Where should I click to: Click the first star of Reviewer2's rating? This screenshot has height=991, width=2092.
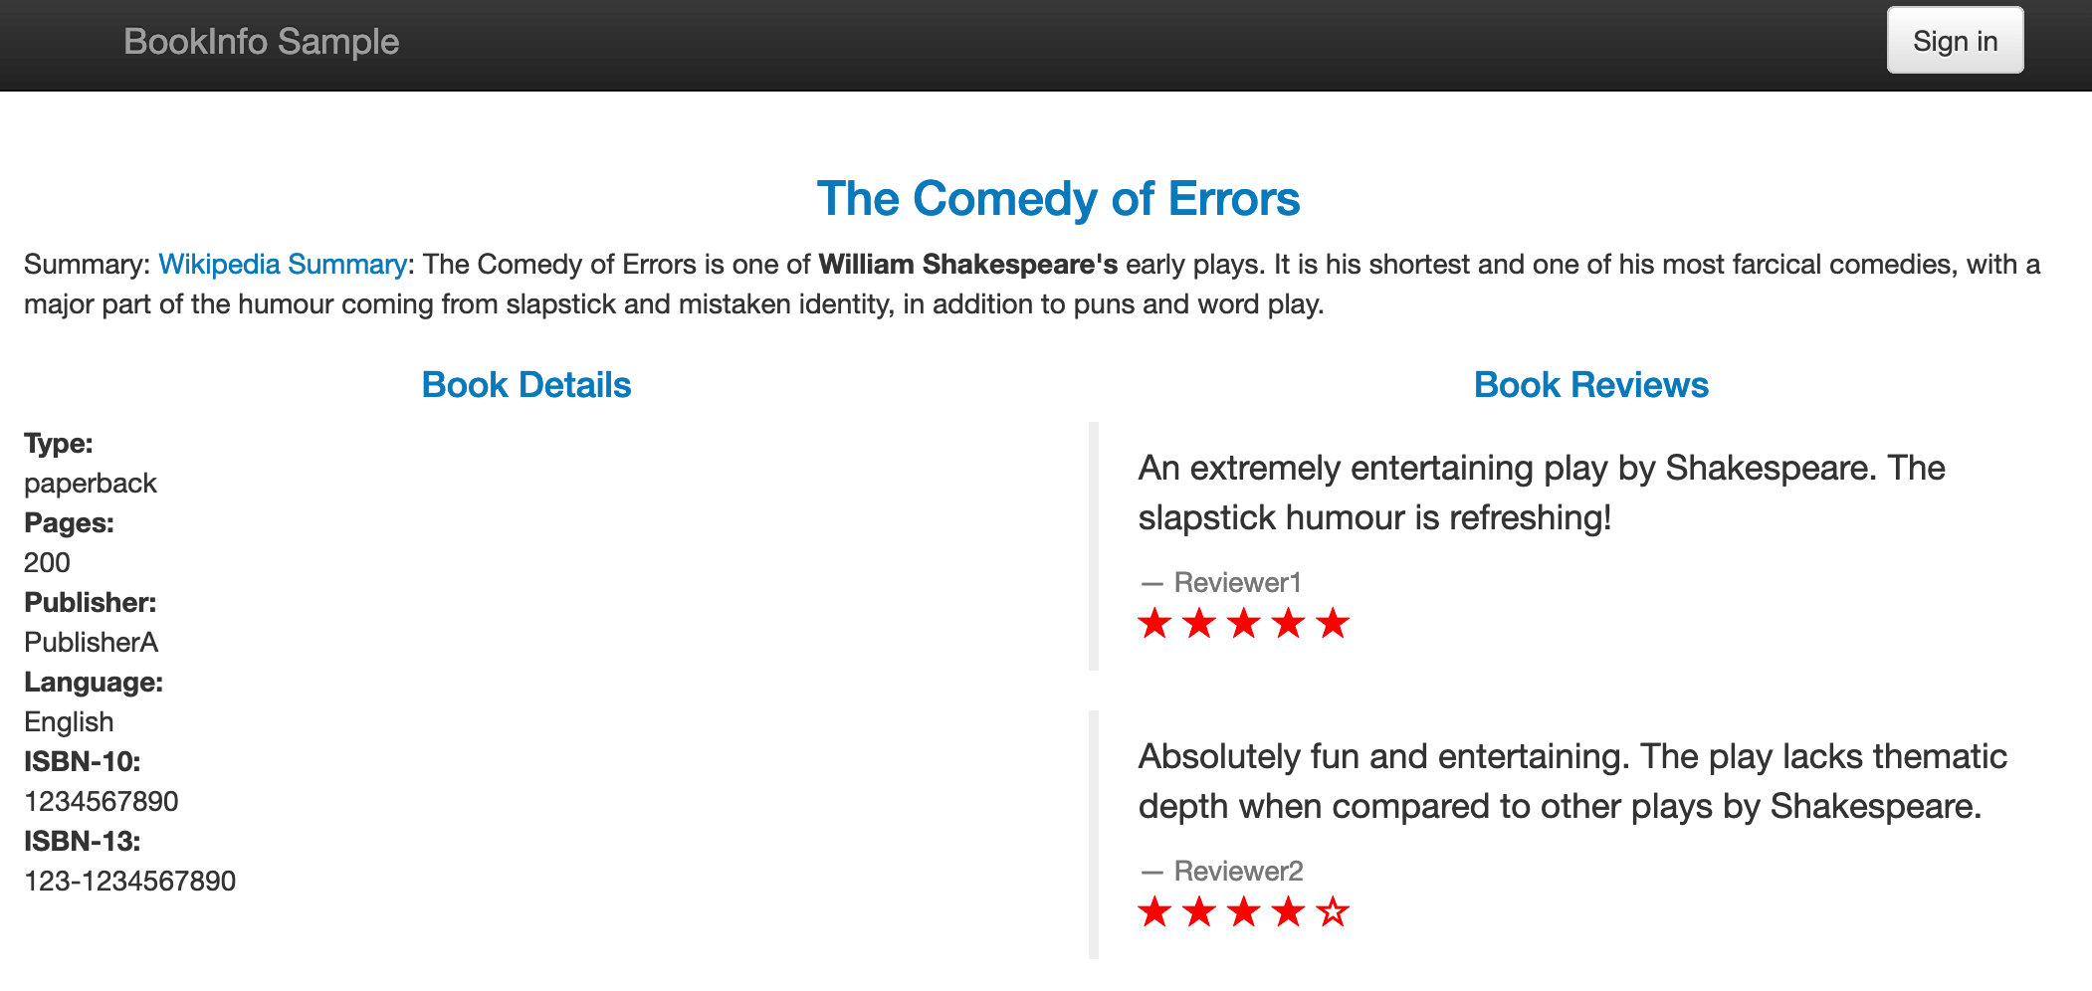click(1154, 911)
